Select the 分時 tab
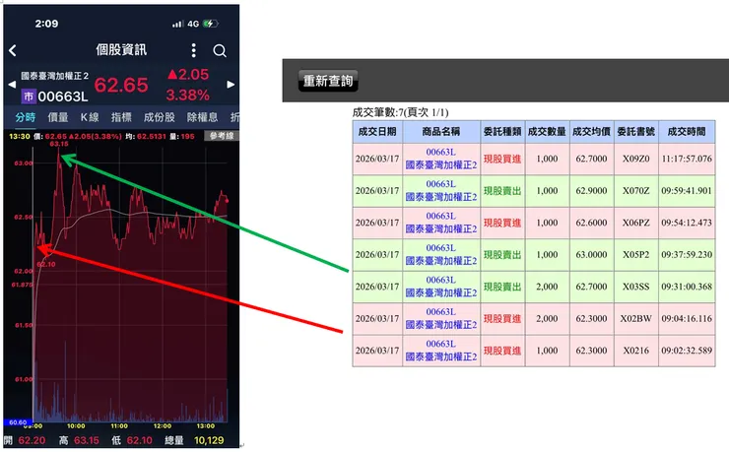 coord(25,117)
